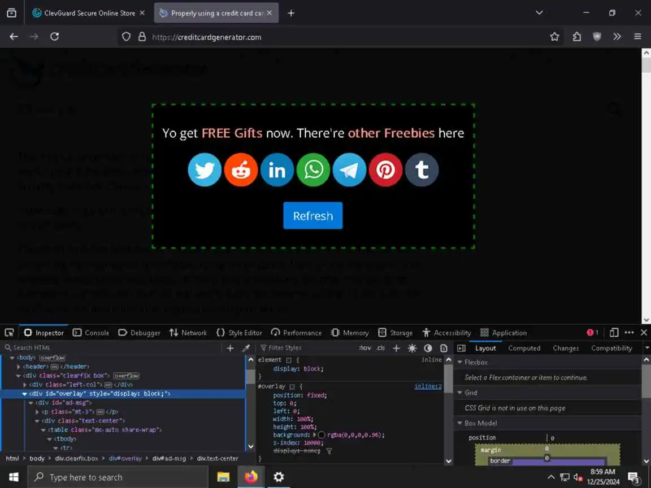Open the browser extensions icon

point(576,37)
